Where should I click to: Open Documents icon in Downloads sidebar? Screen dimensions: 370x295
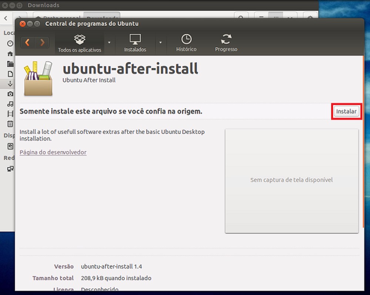click(10, 74)
